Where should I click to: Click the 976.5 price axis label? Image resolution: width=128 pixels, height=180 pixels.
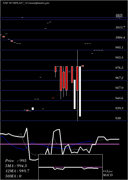(x=119, y=68)
